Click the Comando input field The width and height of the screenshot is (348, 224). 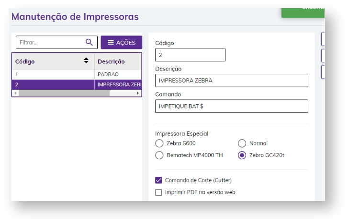(x=231, y=106)
